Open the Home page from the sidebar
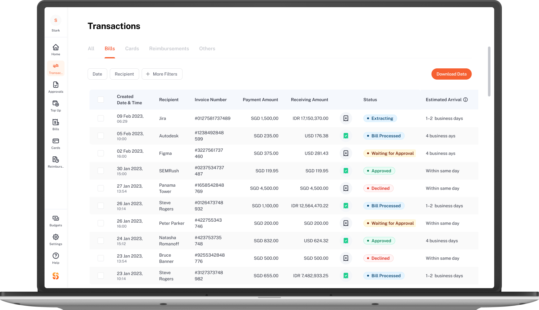Viewport: 539px width, 310px height. pyautogui.click(x=56, y=49)
